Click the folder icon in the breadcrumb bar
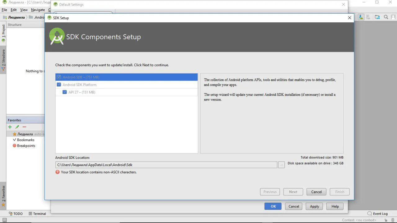The image size is (397, 223). (31, 17)
